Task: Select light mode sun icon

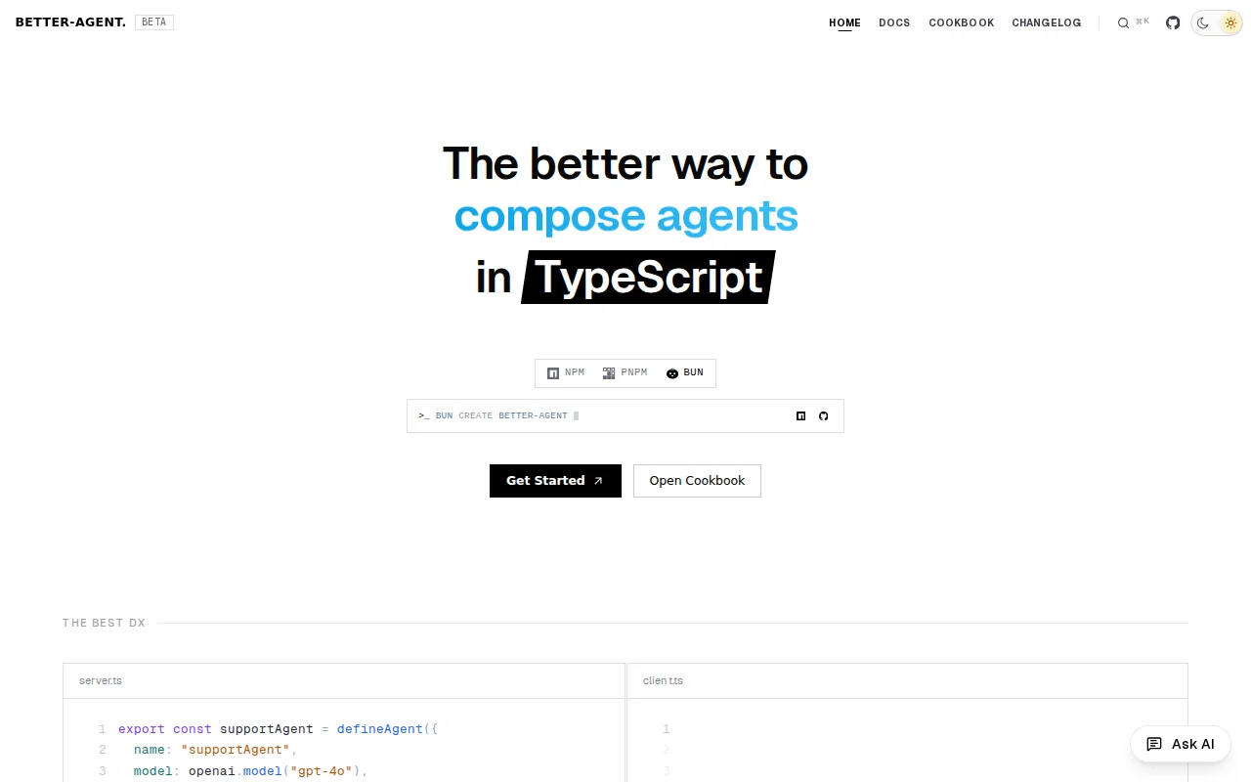Action: (1230, 22)
